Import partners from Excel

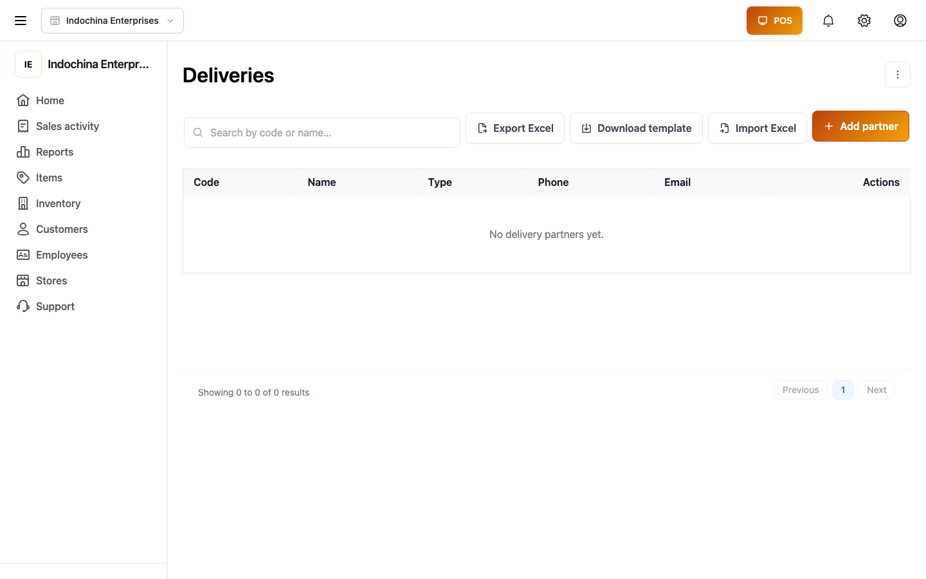coord(758,128)
